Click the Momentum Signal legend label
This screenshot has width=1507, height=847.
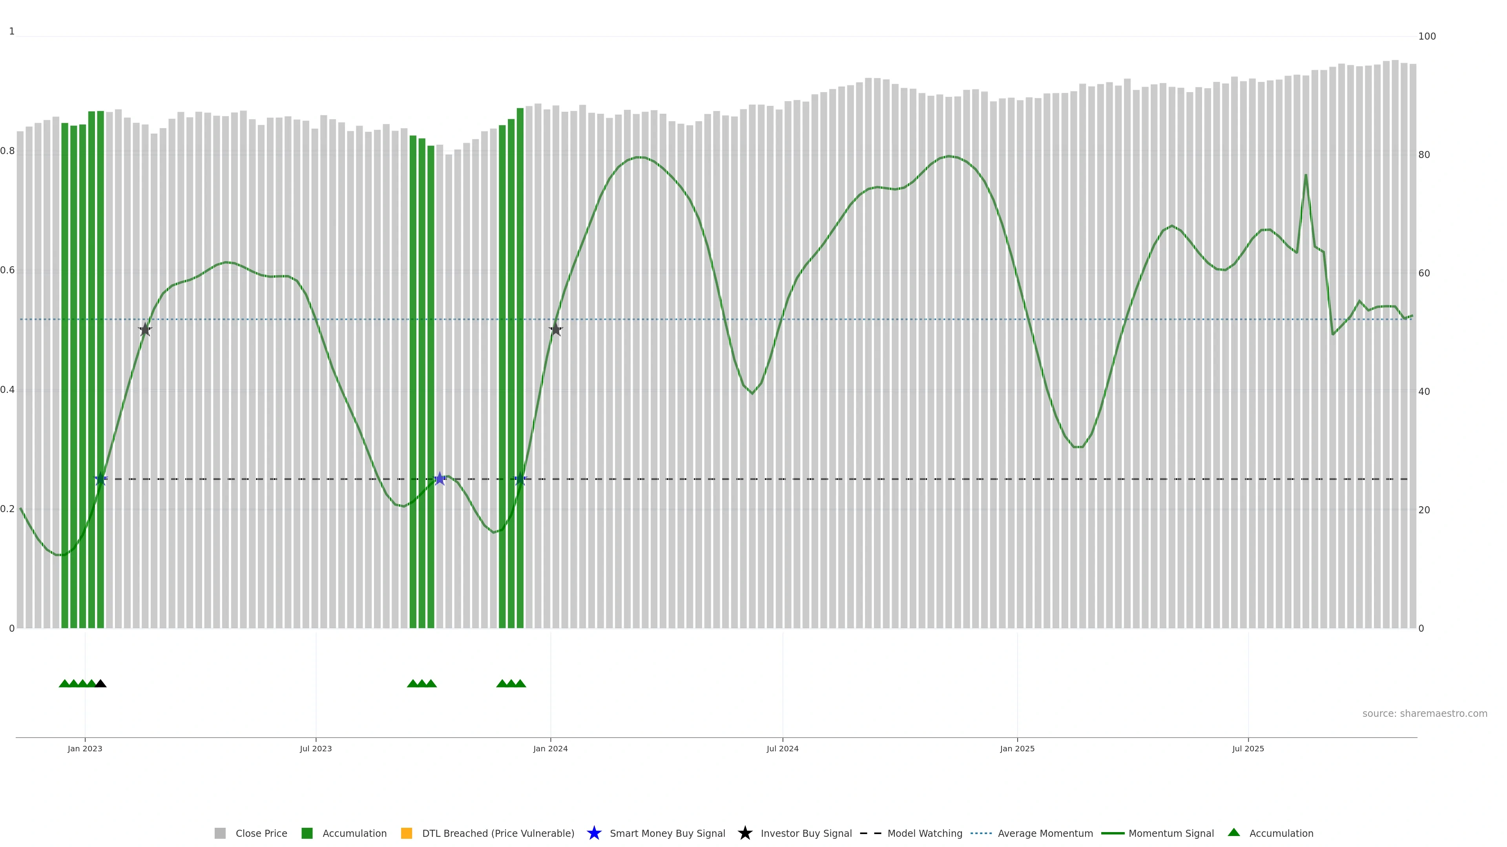(1171, 833)
